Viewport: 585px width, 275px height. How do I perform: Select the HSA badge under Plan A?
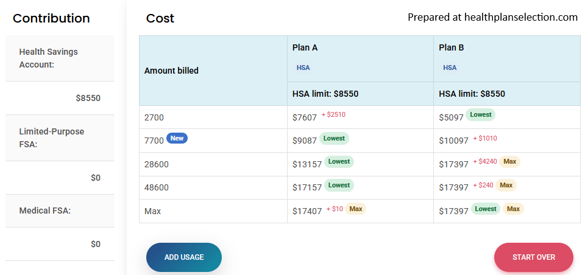point(303,68)
